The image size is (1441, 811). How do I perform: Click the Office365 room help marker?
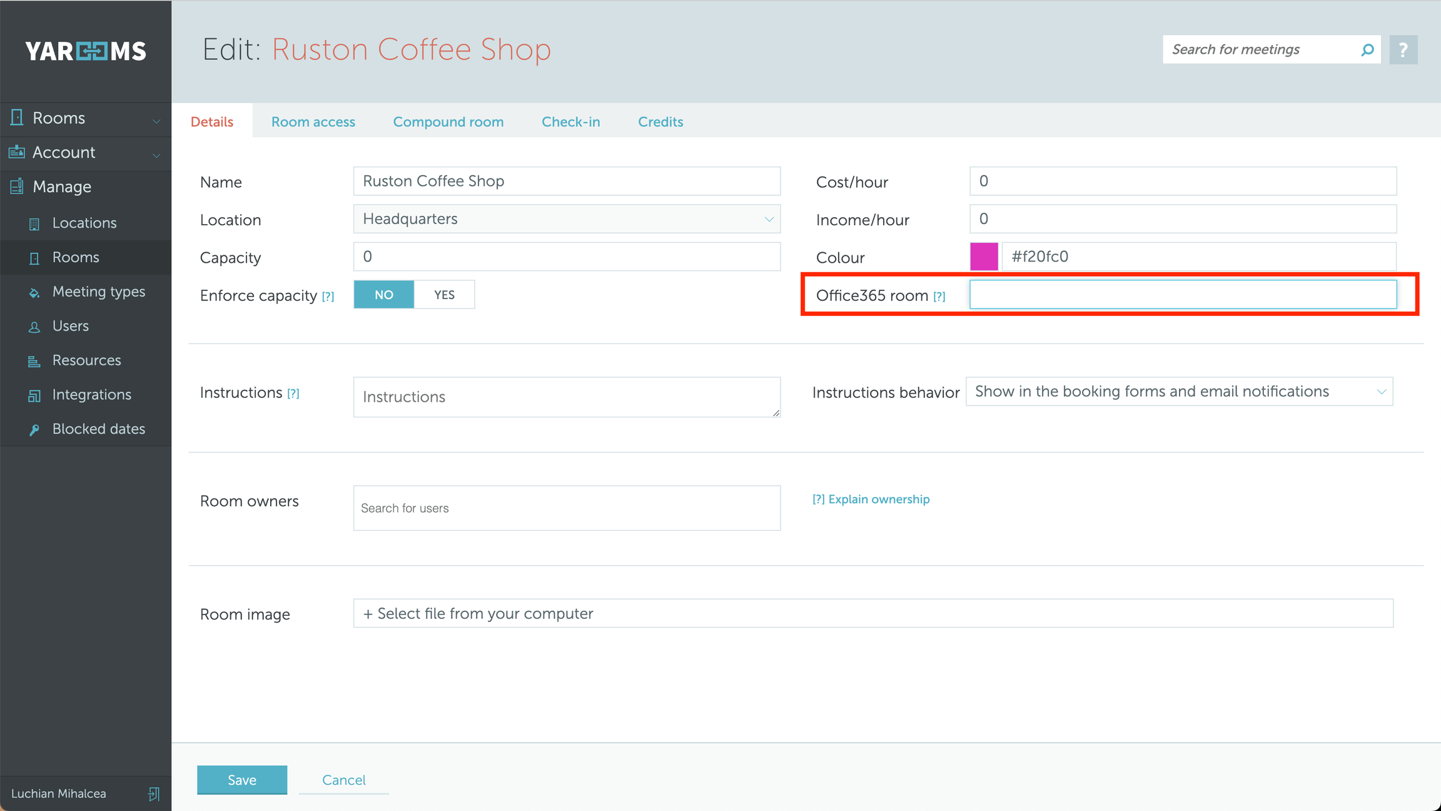(939, 297)
